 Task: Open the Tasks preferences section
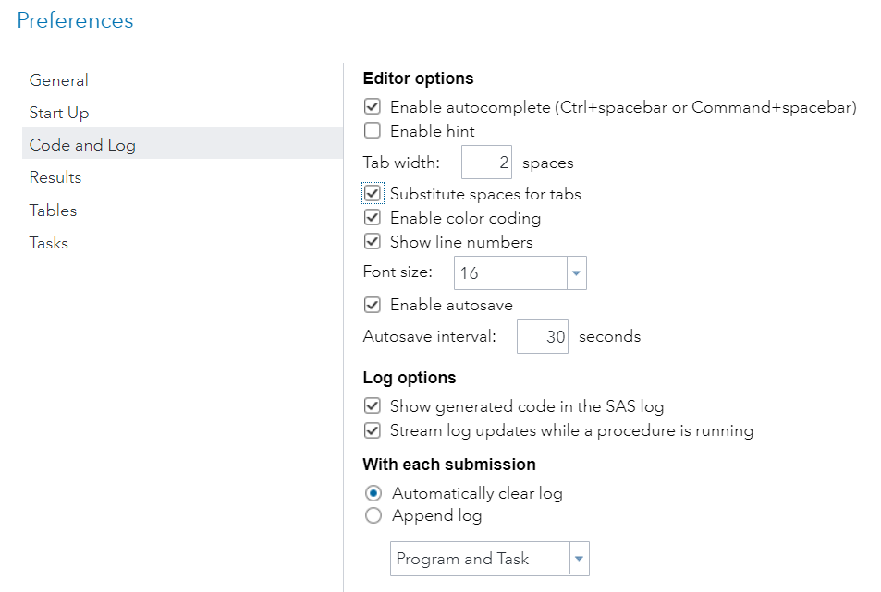tap(49, 243)
